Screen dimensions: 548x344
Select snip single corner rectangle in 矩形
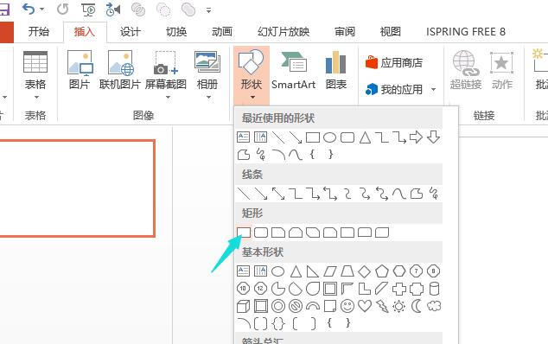coord(278,233)
